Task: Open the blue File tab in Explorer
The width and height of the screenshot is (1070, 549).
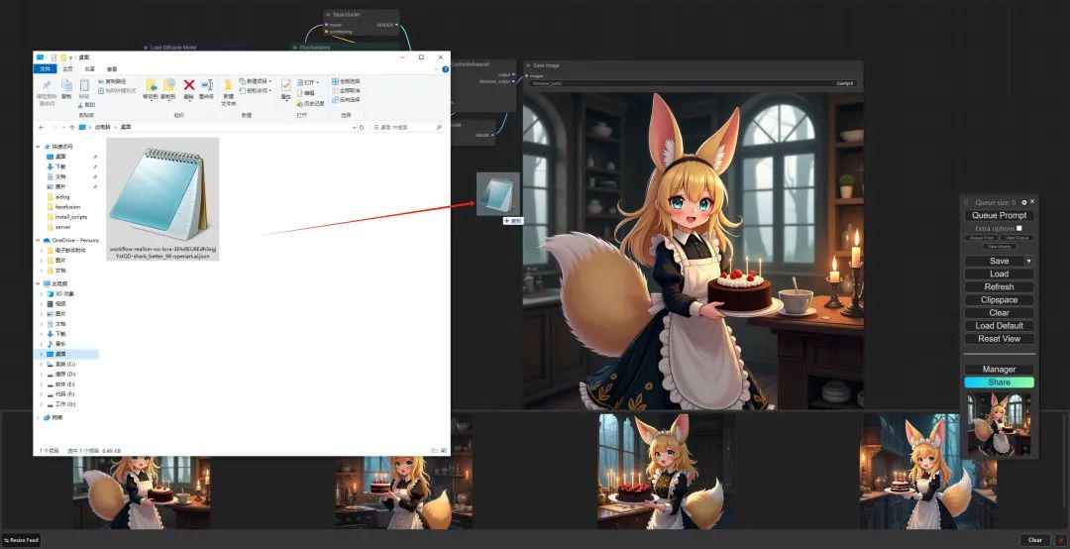Action: point(45,69)
